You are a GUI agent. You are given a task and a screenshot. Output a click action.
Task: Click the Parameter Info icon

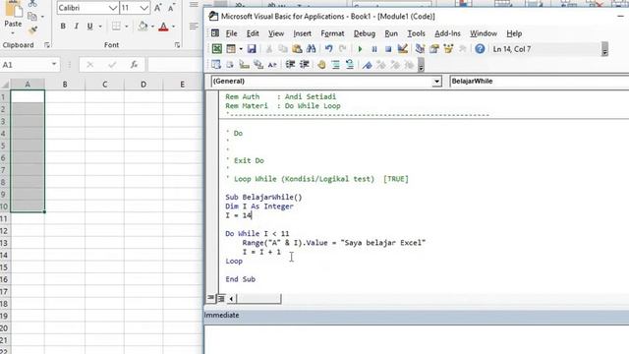[x=257, y=65]
